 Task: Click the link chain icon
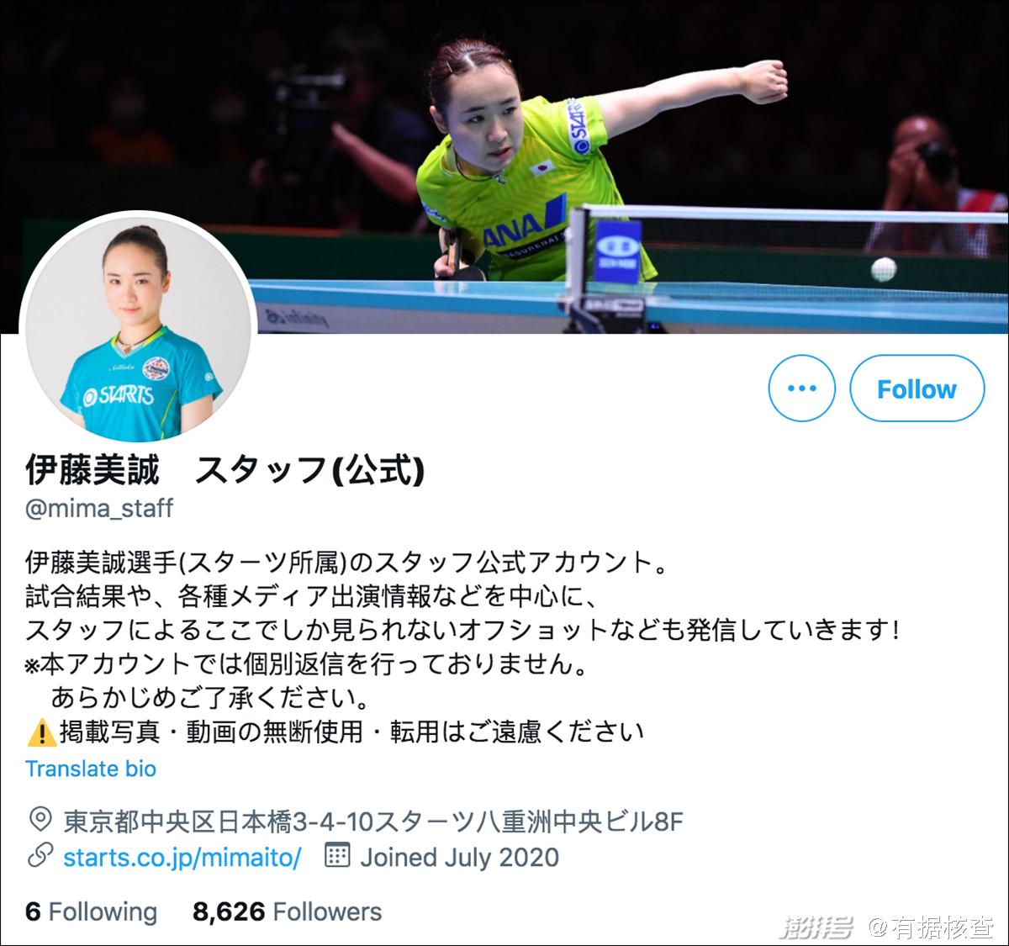pos(40,857)
